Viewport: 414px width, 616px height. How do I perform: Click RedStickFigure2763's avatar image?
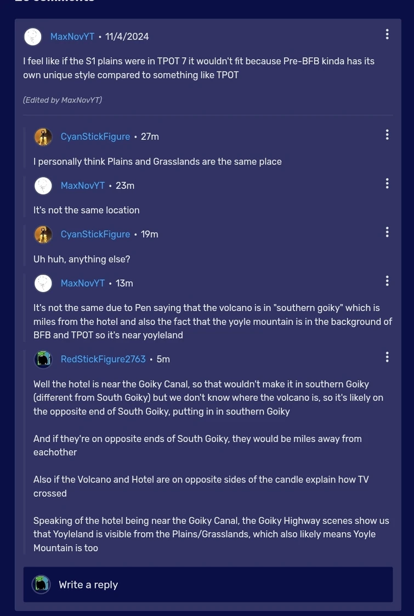pyautogui.click(x=43, y=359)
